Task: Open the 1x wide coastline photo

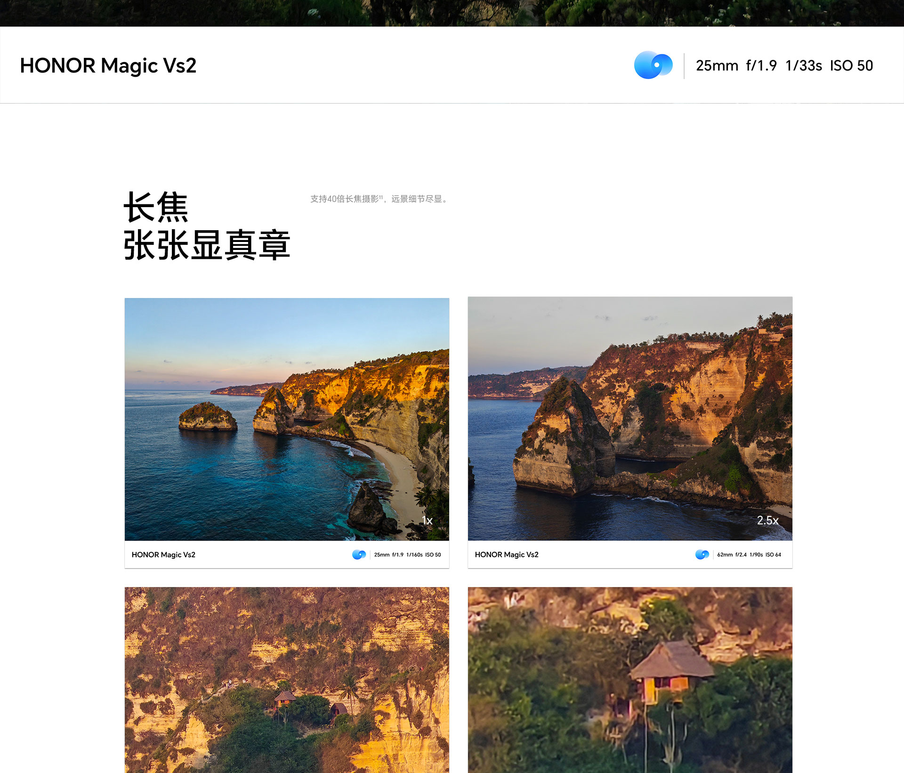Action: coord(287,419)
